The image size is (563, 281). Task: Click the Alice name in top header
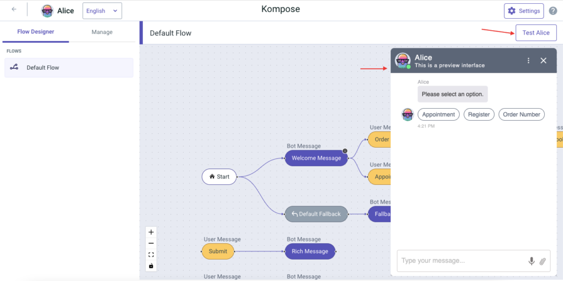click(66, 11)
